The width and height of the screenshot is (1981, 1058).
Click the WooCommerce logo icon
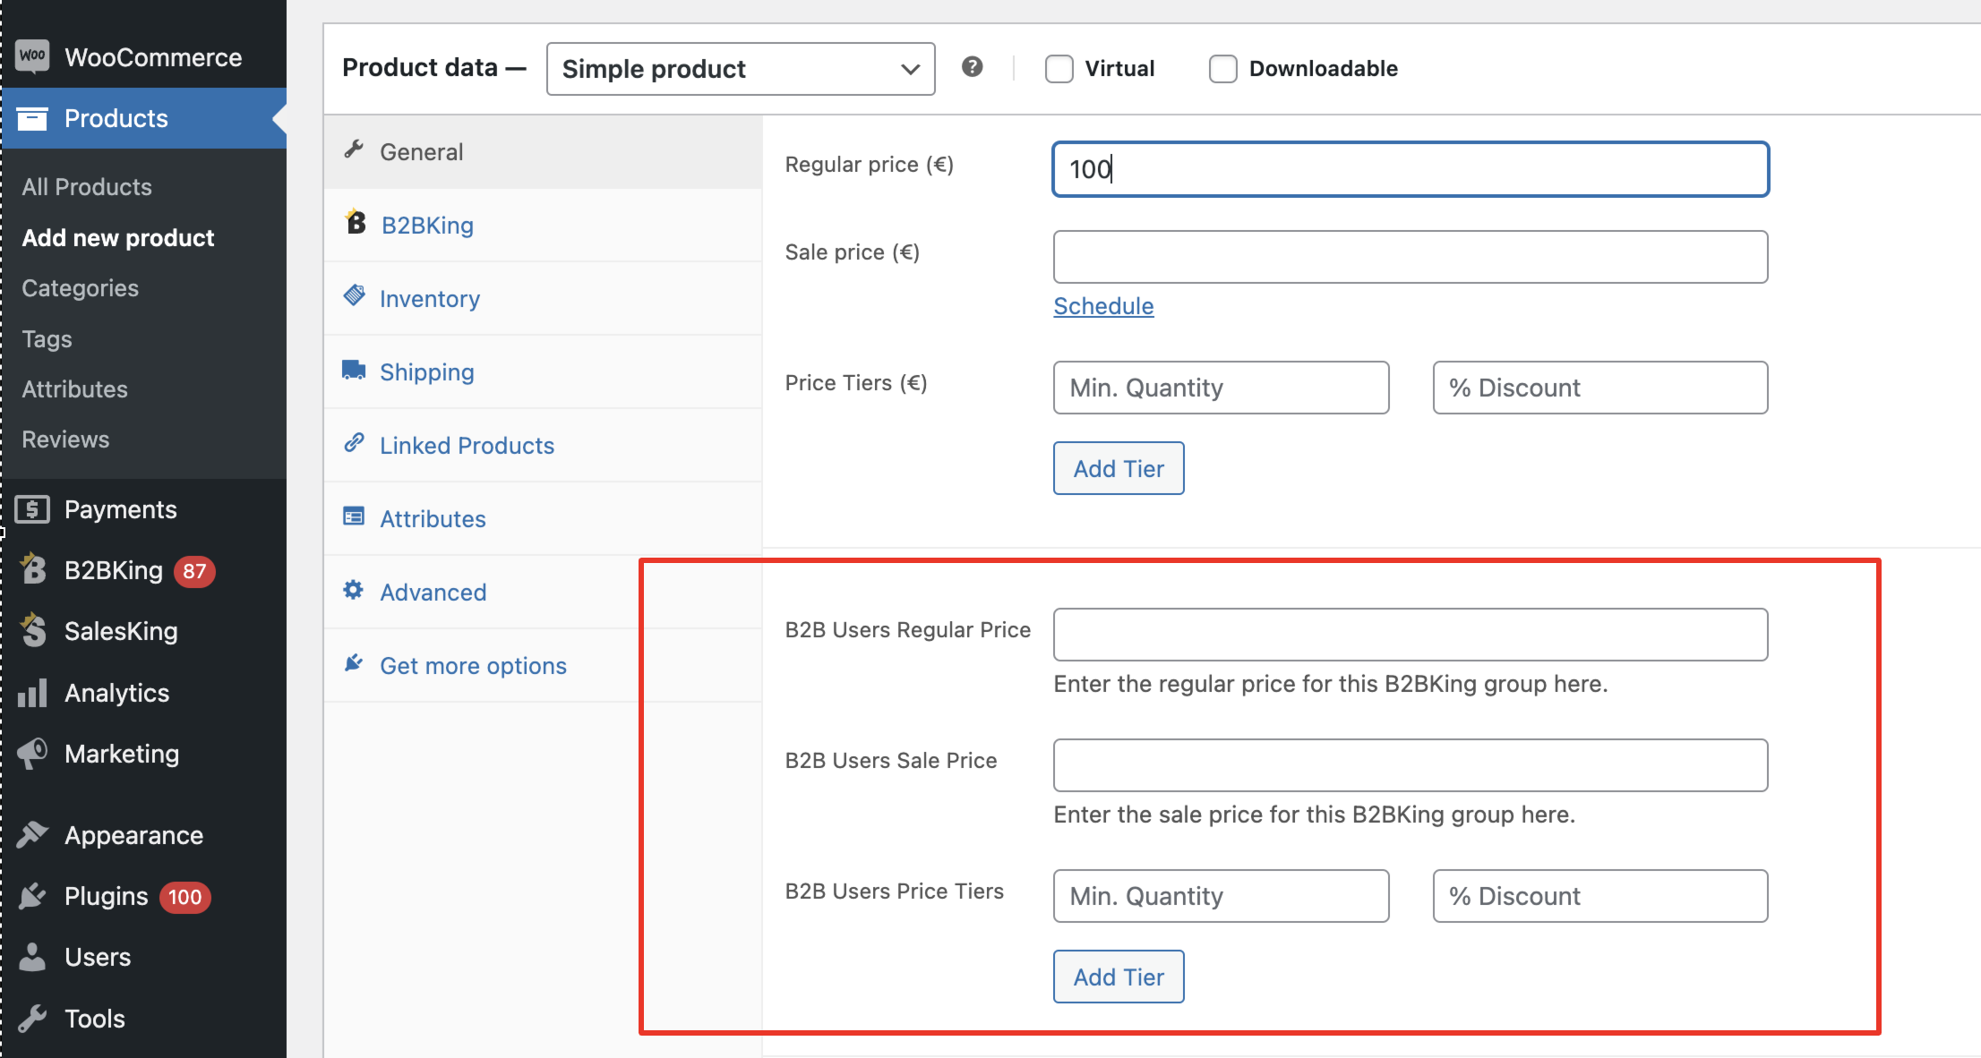(32, 56)
